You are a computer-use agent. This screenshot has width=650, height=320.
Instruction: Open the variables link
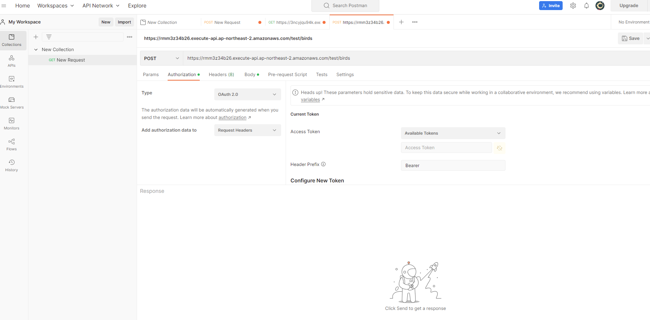[x=310, y=100]
